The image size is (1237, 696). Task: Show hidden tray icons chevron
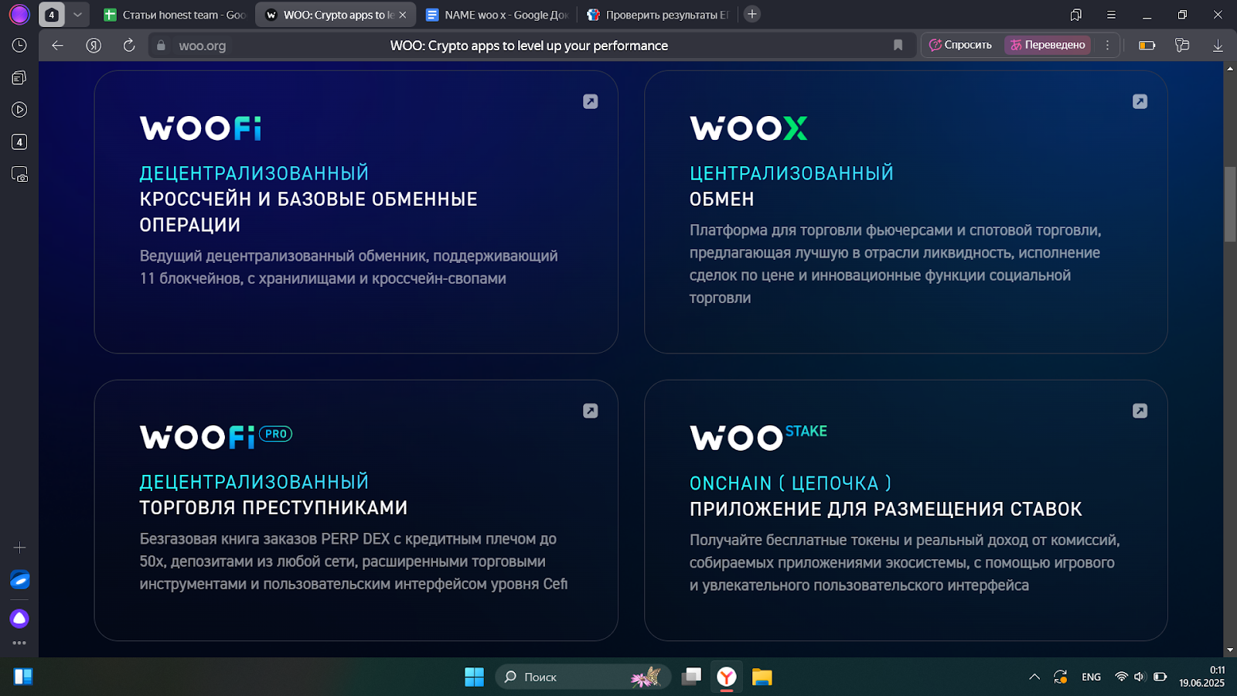click(1034, 677)
